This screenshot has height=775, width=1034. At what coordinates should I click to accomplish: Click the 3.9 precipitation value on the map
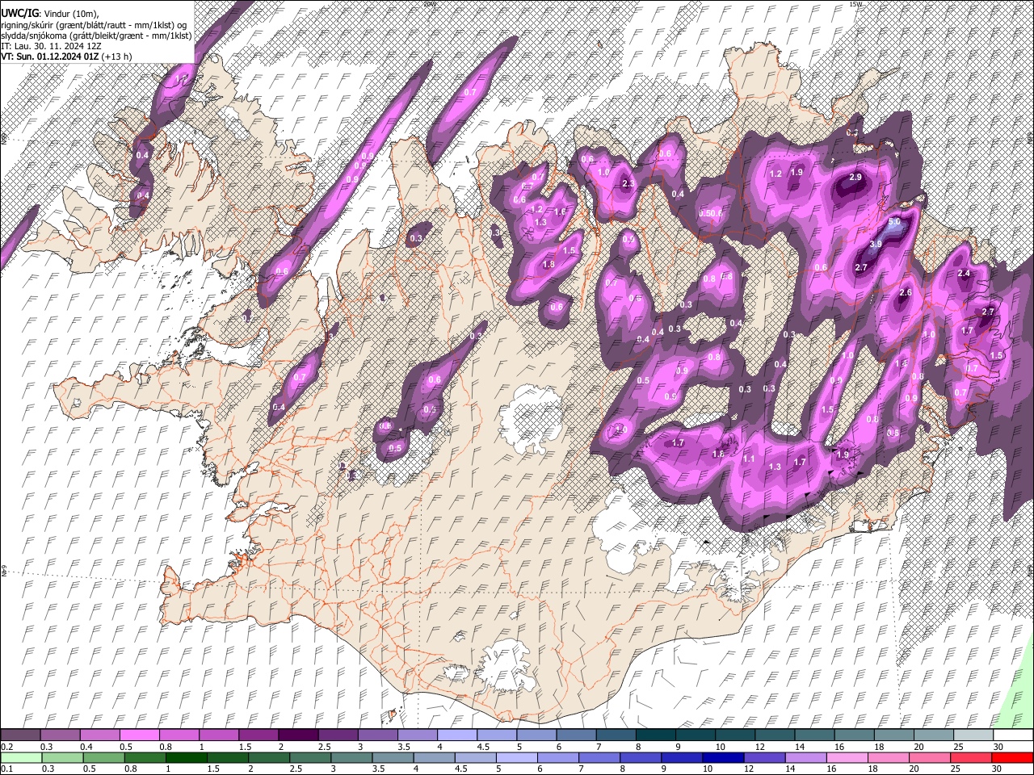[876, 244]
